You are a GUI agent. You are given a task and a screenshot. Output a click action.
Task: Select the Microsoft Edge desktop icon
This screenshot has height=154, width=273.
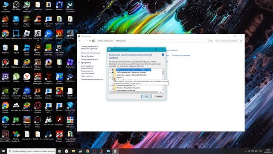tap(5, 122)
